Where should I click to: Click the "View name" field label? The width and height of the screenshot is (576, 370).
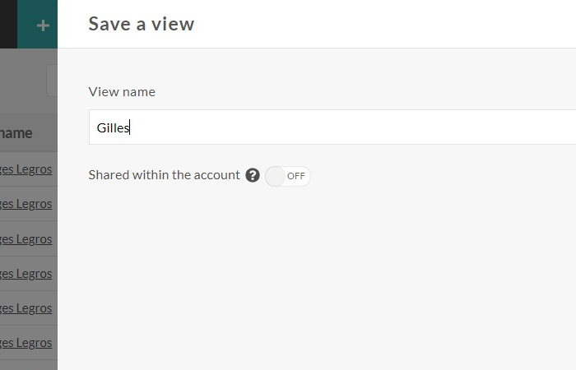pyautogui.click(x=122, y=92)
